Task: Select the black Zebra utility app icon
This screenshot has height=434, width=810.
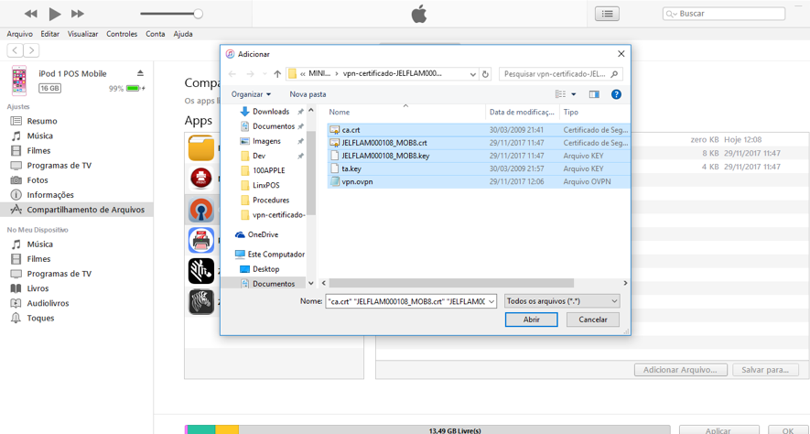Action: point(201,271)
